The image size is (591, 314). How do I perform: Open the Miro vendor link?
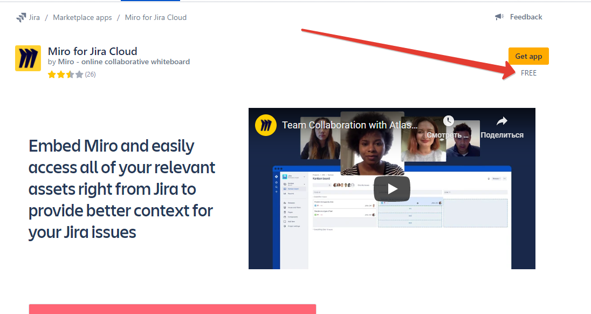pyautogui.click(x=66, y=62)
